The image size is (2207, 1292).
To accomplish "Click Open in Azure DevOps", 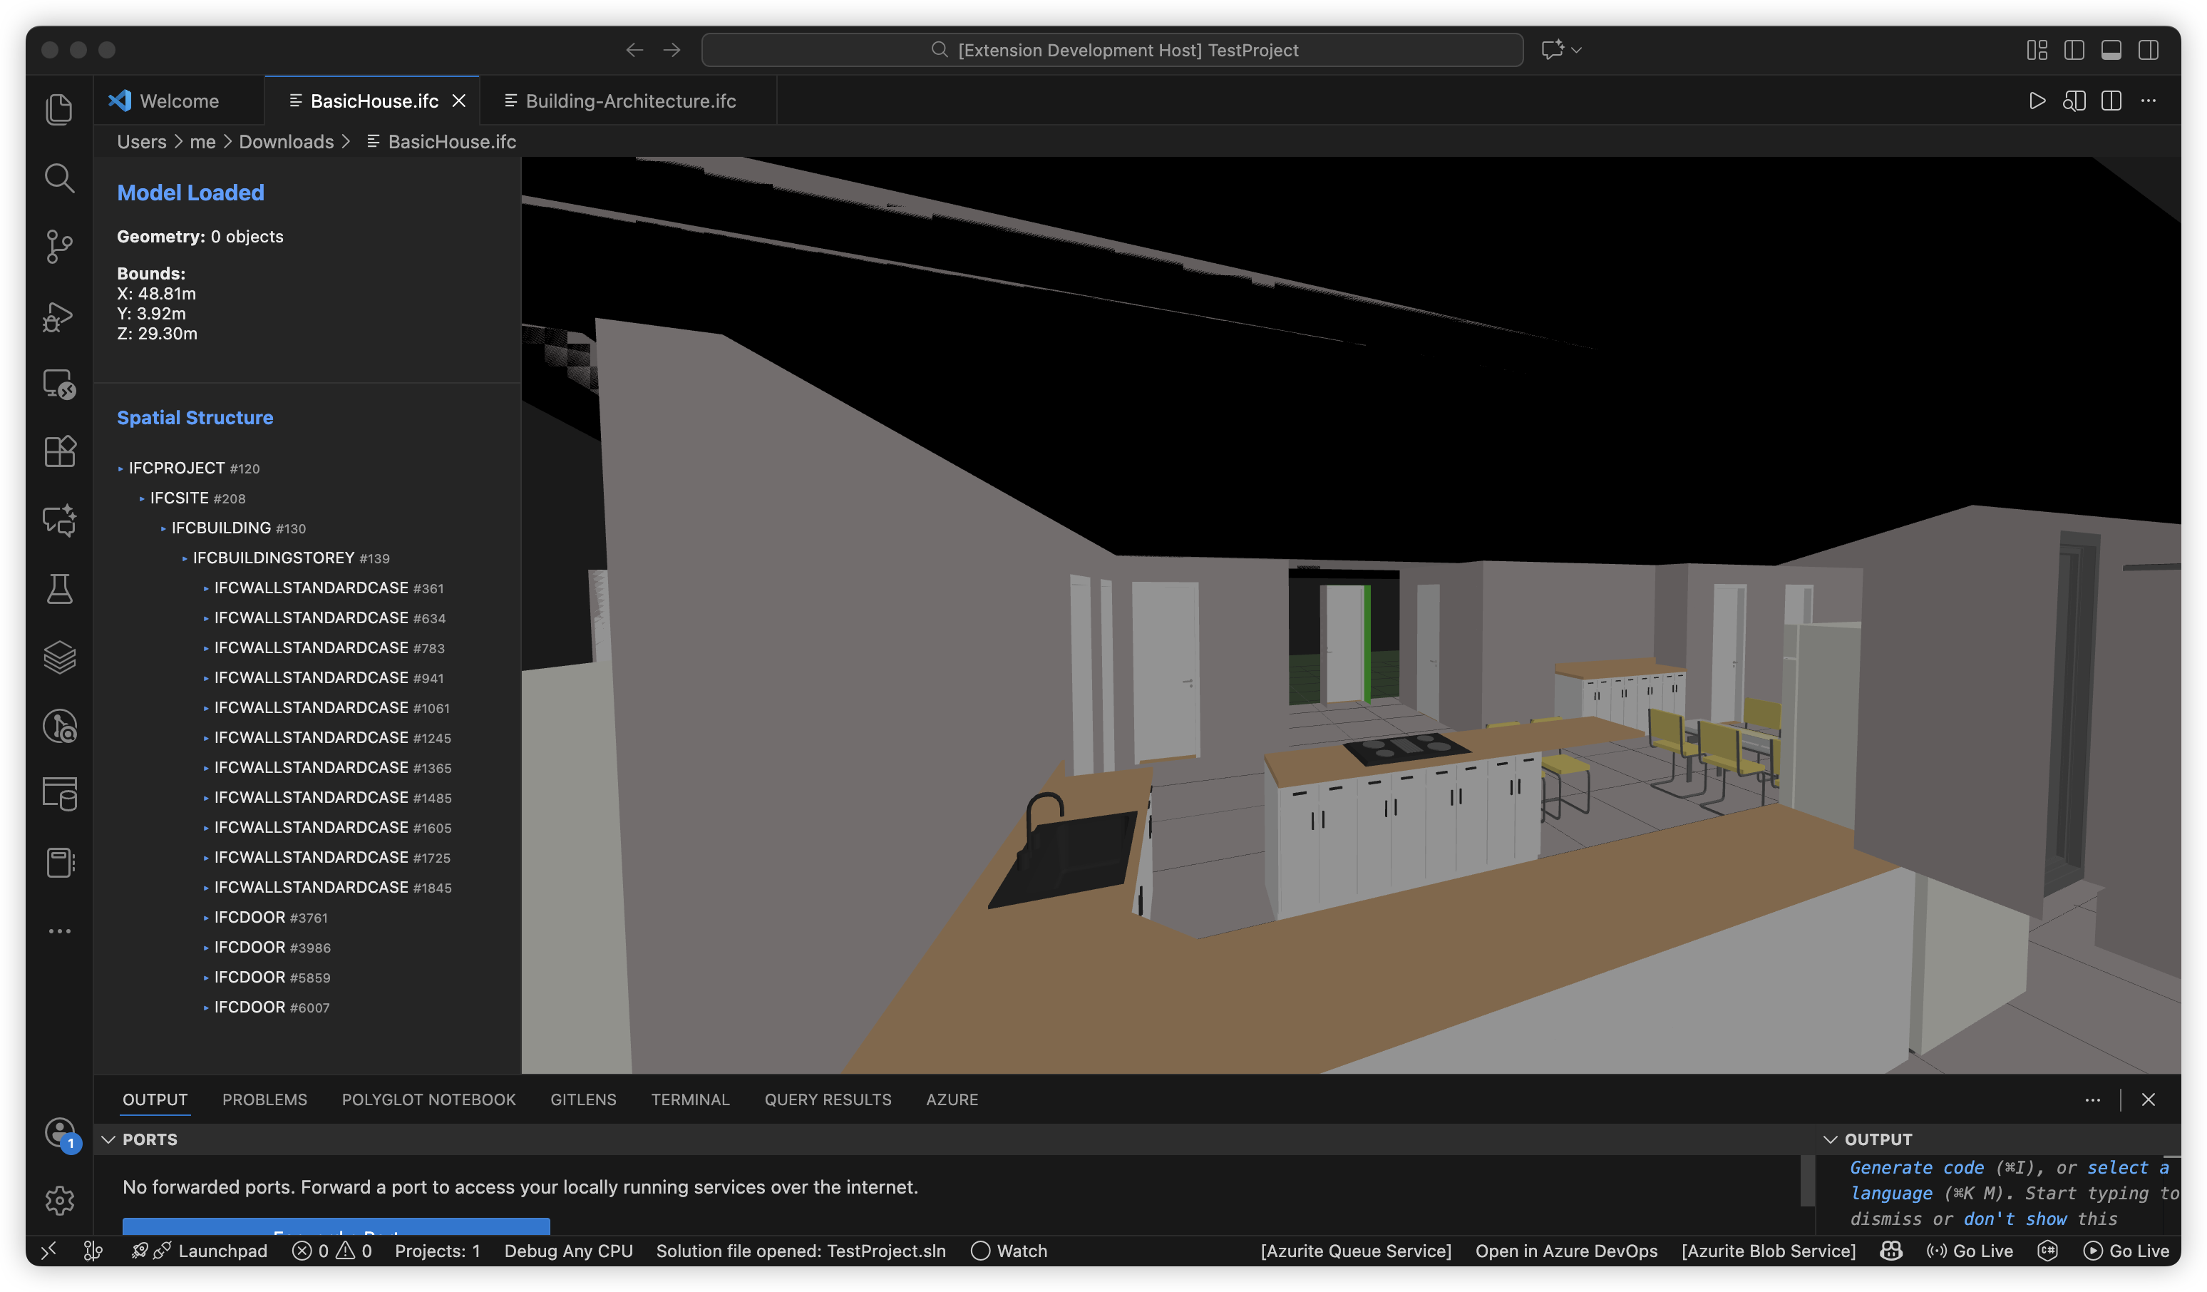I will click(1565, 1251).
